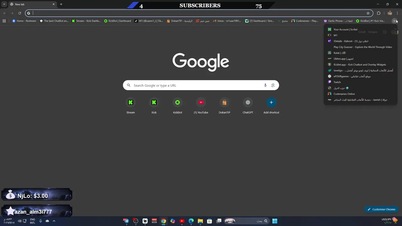Screen dimensions: 402x226
Task: Open YouTube app in the taskbar
Action: coord(182,221)
